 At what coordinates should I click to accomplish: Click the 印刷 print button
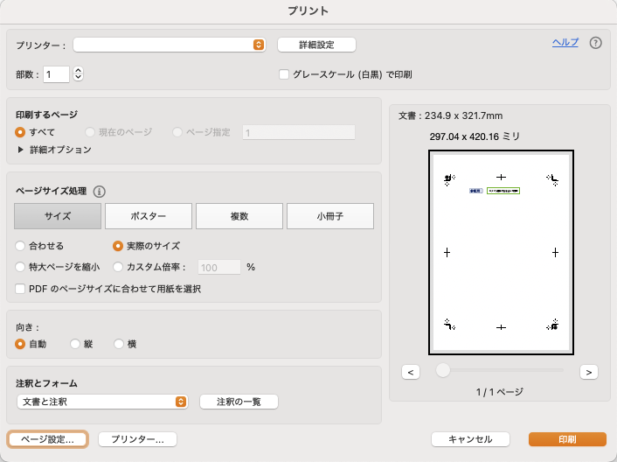pos(566,439)
